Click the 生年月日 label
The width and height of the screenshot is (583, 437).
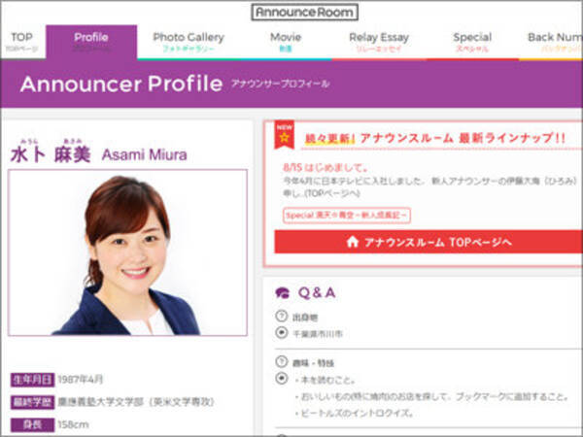point(33,380)
